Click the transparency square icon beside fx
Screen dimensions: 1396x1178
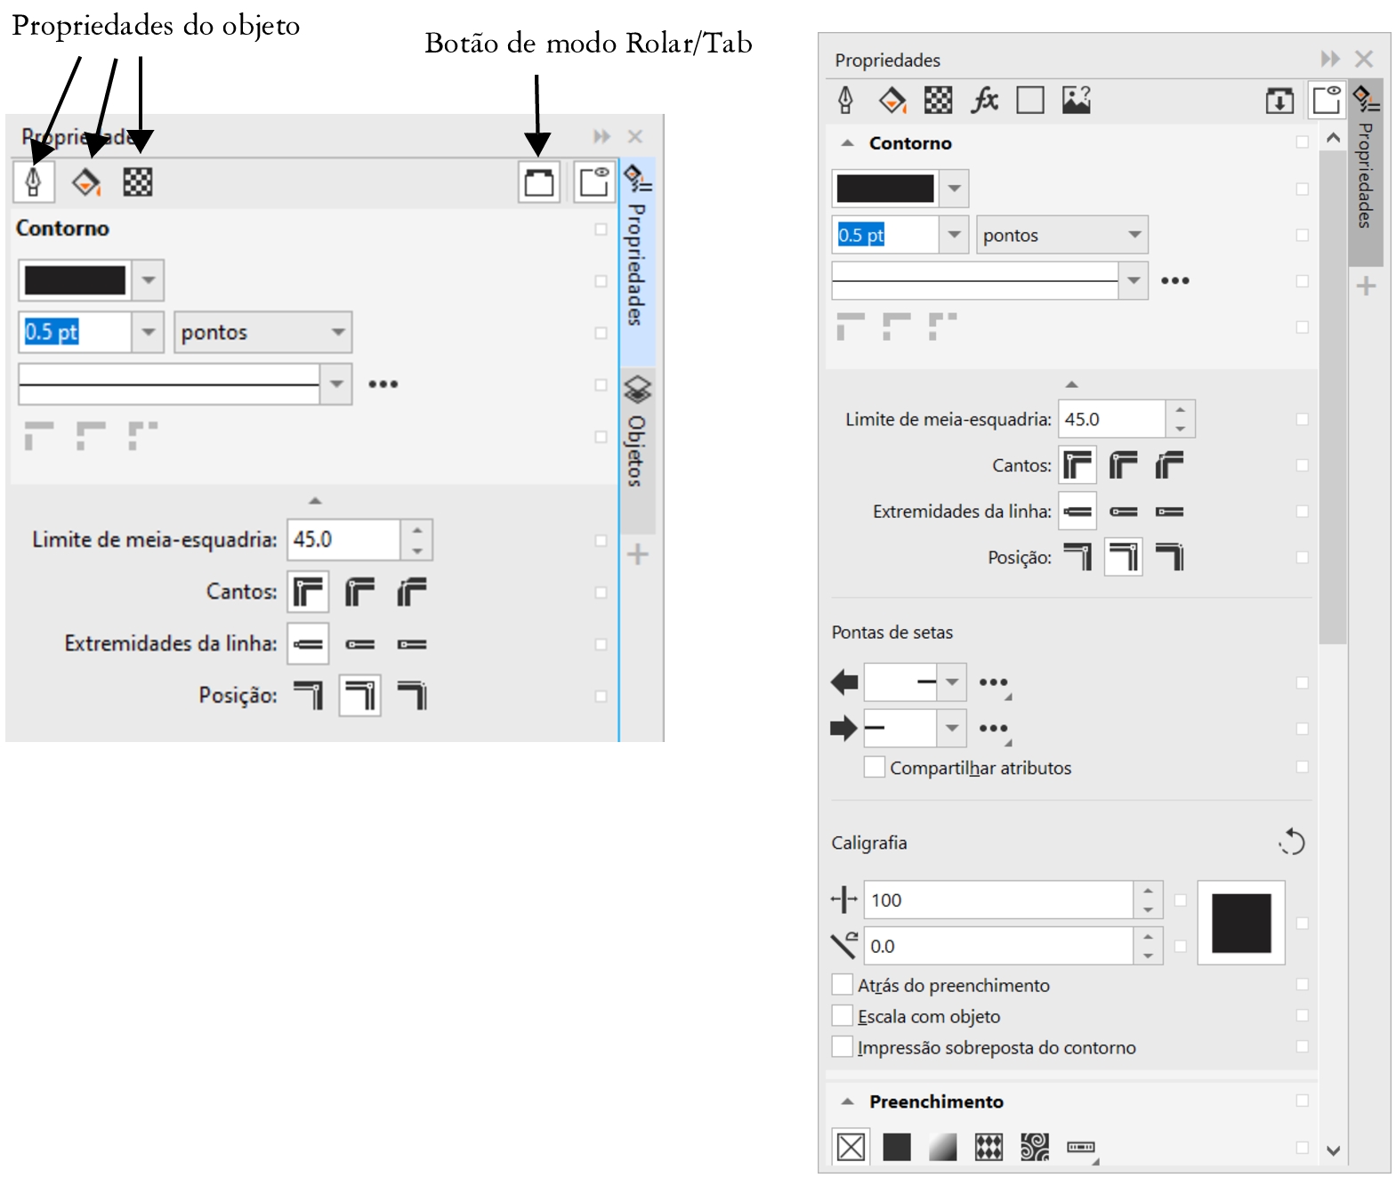pyautogui.click(x=1029, y=100)
